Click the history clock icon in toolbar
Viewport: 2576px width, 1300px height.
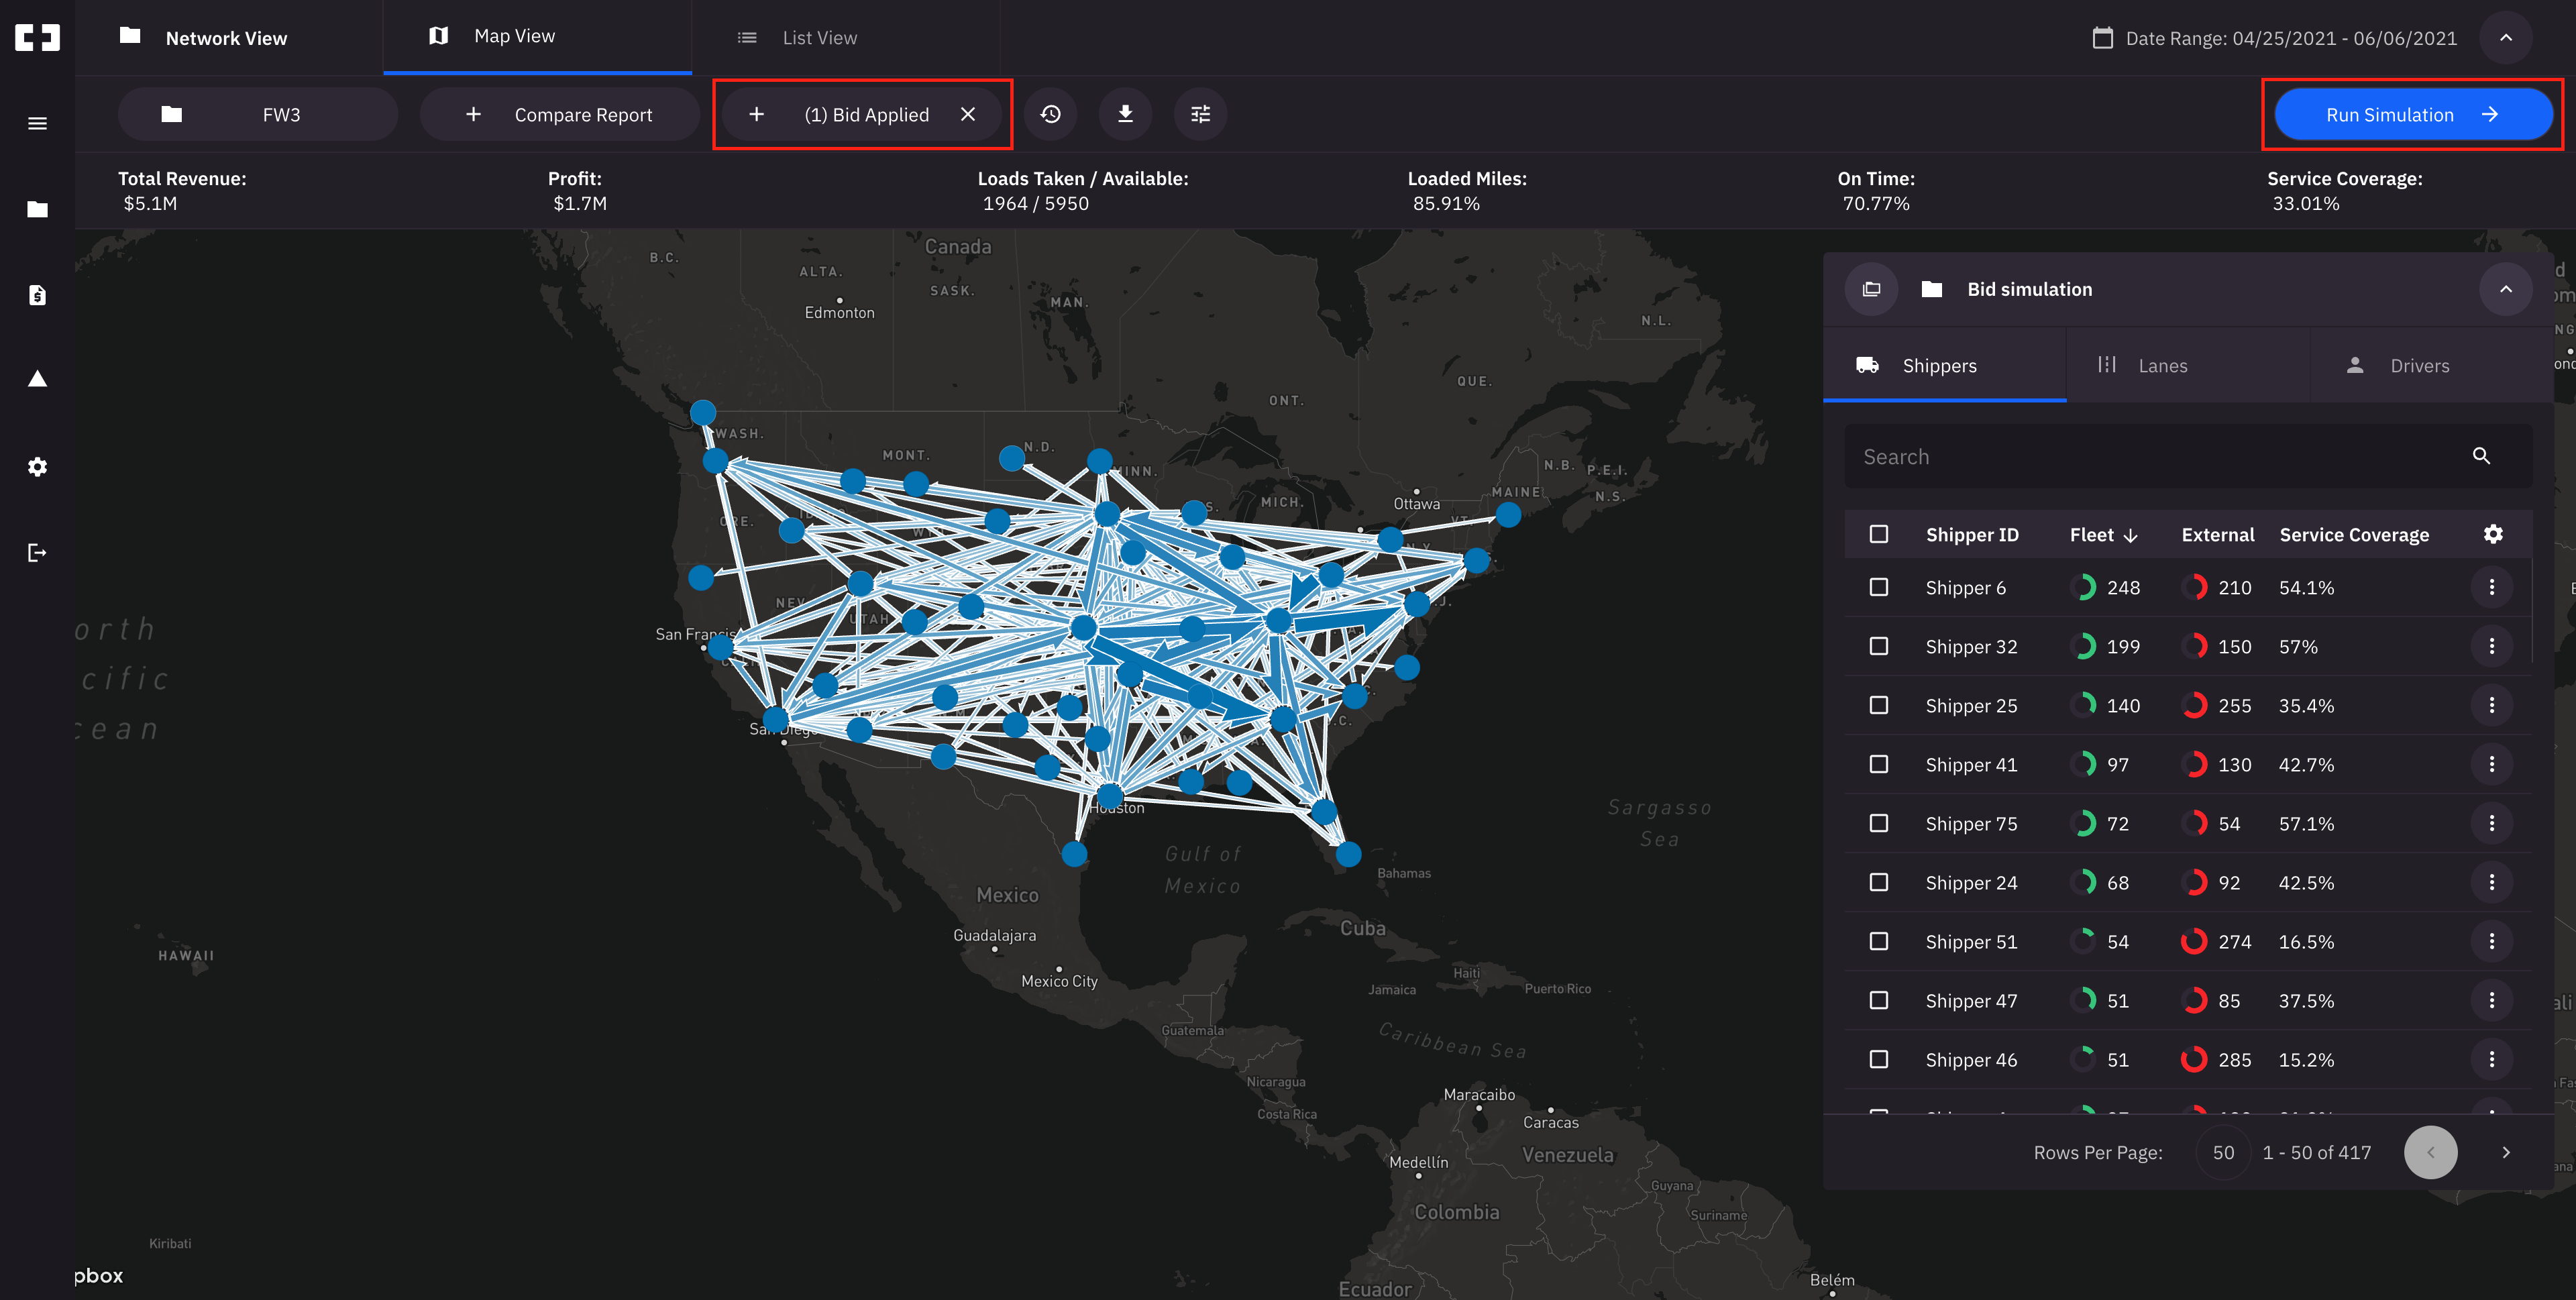tap(1050, 114)
